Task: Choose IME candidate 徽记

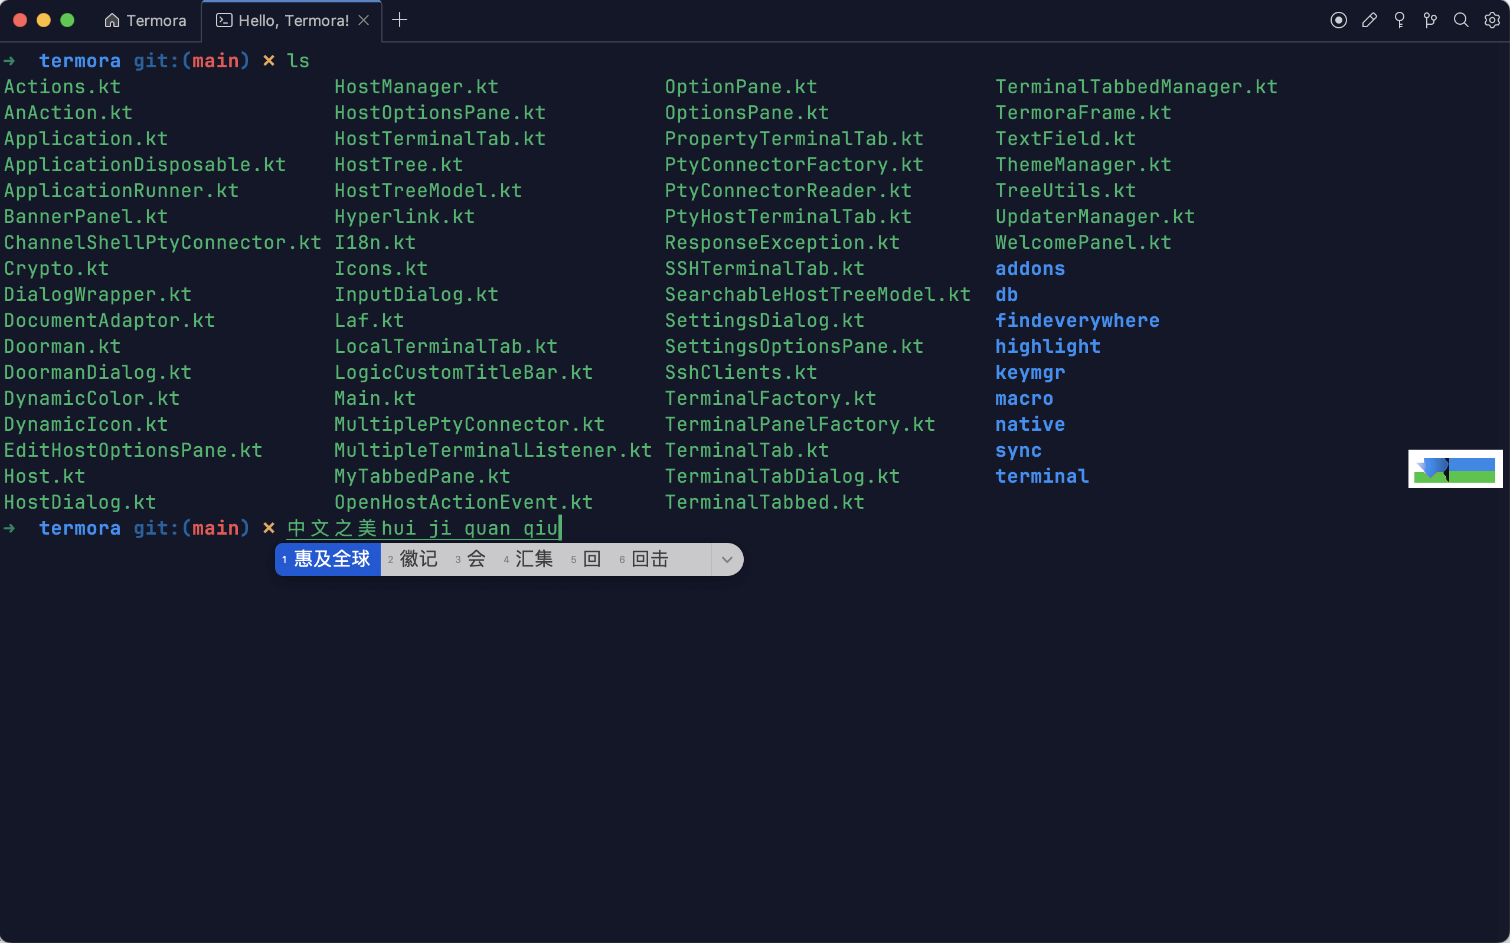Action: click(413, 559)
